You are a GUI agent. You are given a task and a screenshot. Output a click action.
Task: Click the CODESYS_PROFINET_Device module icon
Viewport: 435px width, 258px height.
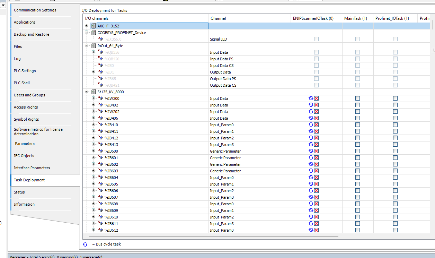94,33
